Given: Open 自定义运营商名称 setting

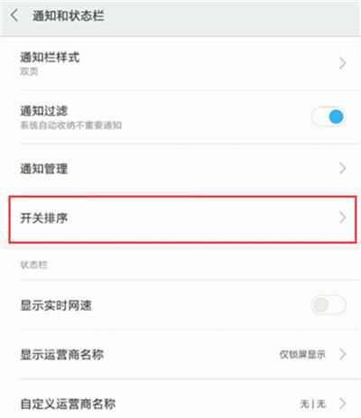Looking at the screenshot, I should point(180,404).
